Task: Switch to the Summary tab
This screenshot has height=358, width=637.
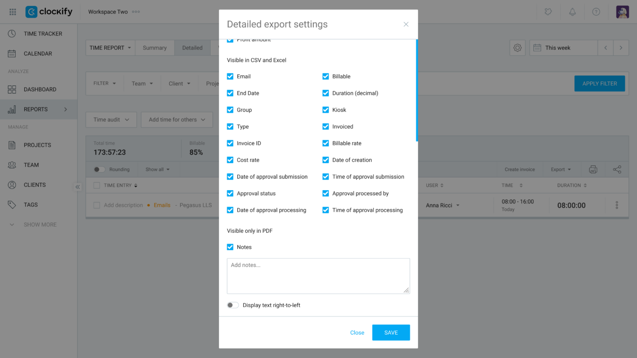Action: pyautogui.click(x=155, y=48)
